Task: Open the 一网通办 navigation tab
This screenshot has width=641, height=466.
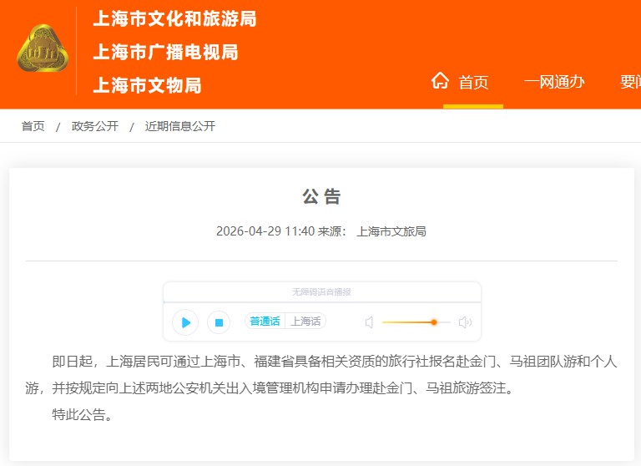Action: [554, 82]
